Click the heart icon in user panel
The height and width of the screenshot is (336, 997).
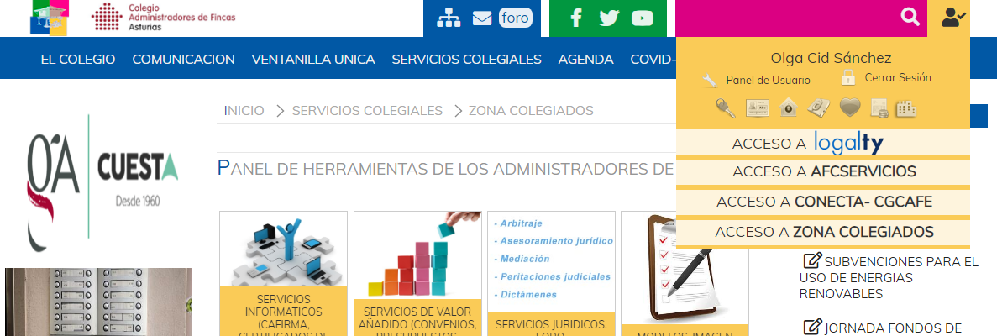tap(850, 108)
